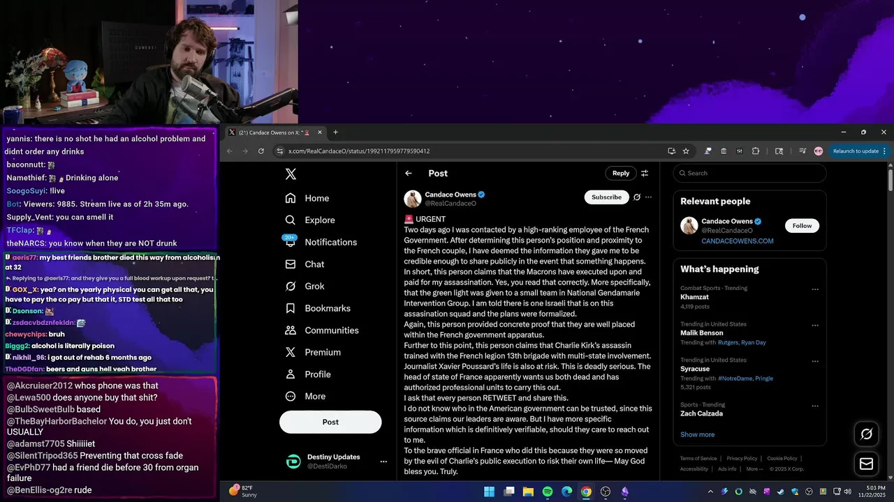Click the Reply button in post header
The image size is (894, 502).
621,173
